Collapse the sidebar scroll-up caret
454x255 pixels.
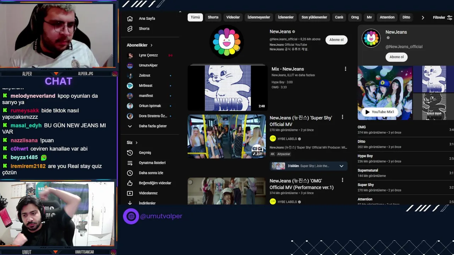click(x=180, y=12)
